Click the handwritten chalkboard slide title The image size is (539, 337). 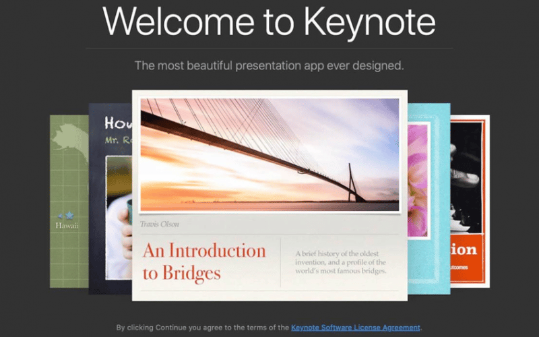[118, 123]
